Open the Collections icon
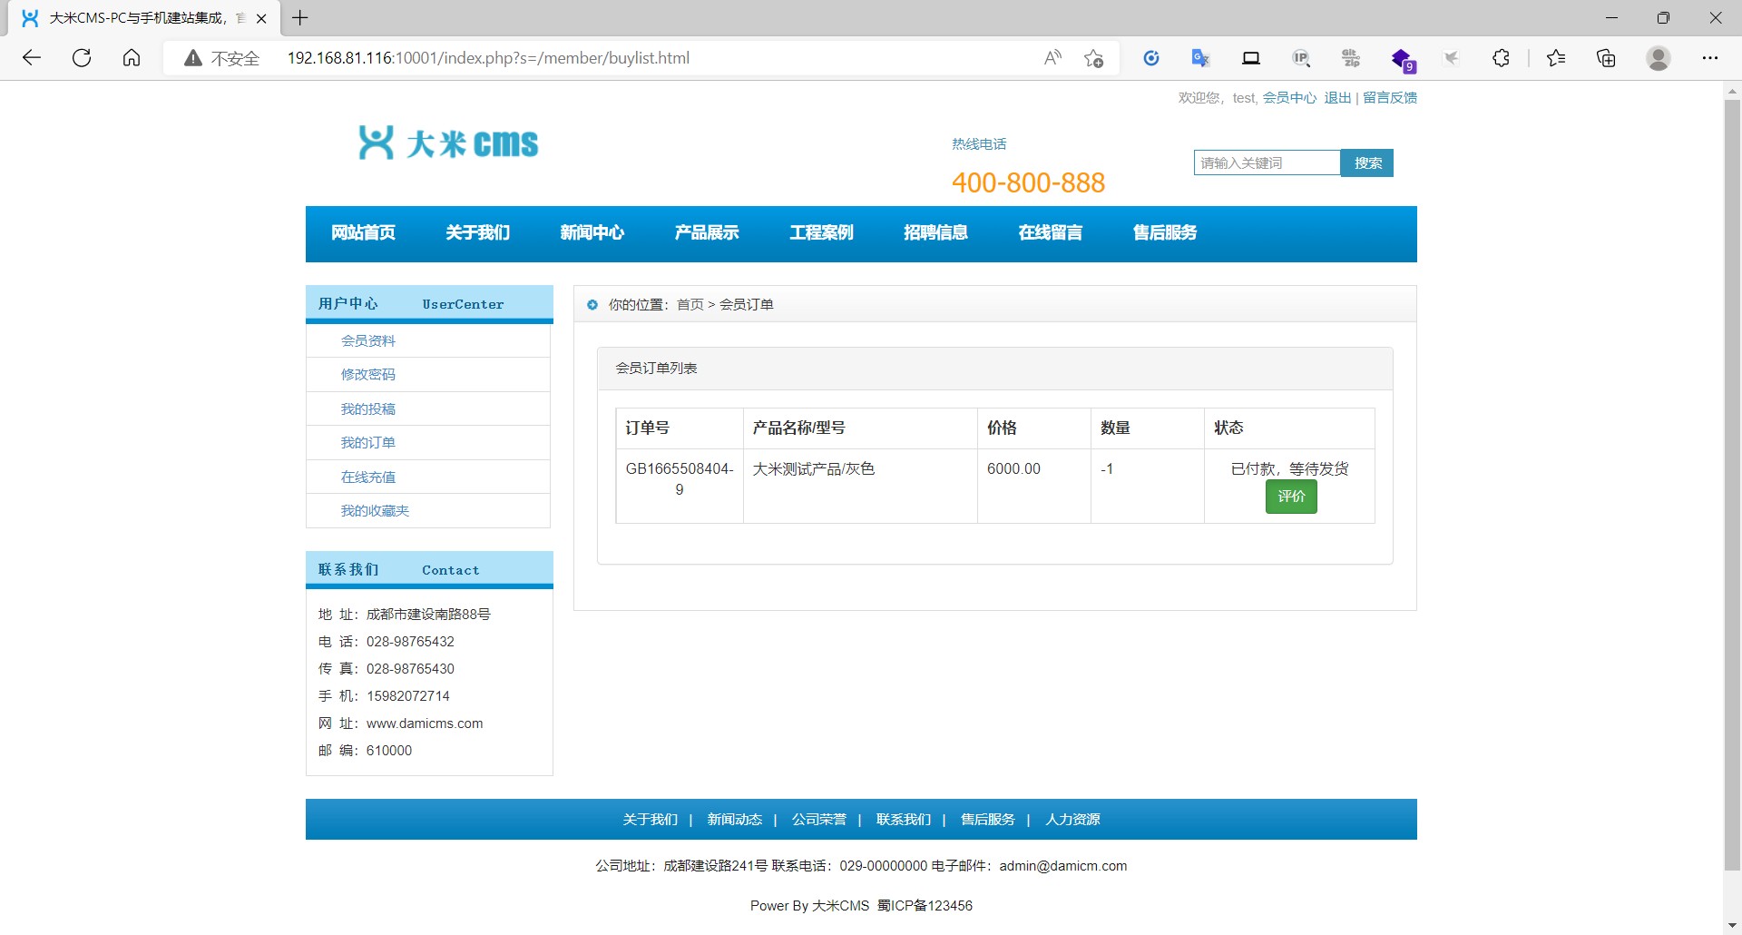This screenshot has height=935, width=1742. tap(1606, 58)
